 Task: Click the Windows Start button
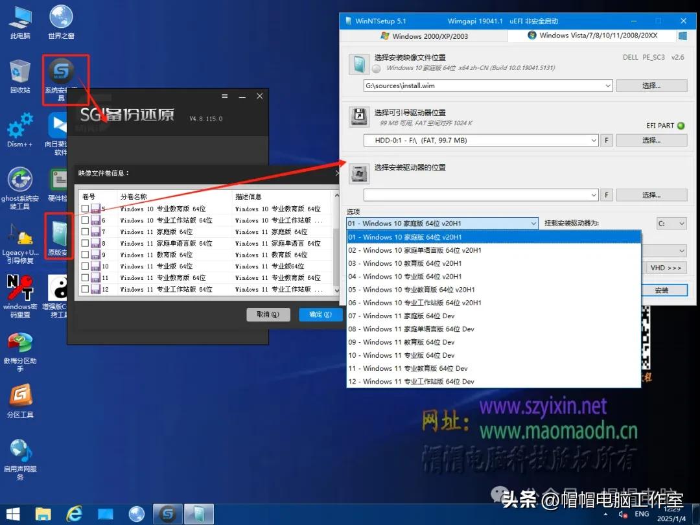point(12,514)
